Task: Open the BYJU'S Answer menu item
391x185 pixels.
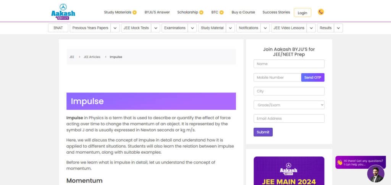Action: (157, 12)
